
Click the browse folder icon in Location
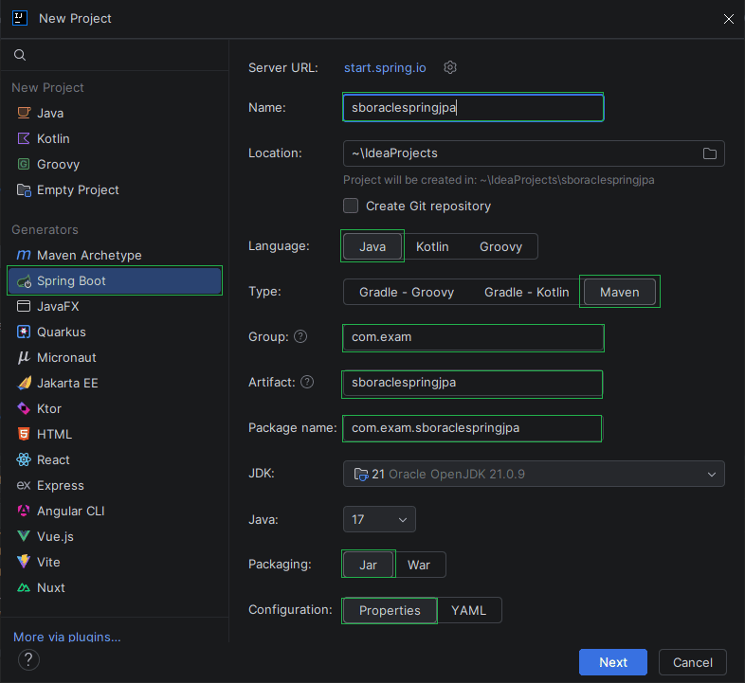(x=709, y=153)
